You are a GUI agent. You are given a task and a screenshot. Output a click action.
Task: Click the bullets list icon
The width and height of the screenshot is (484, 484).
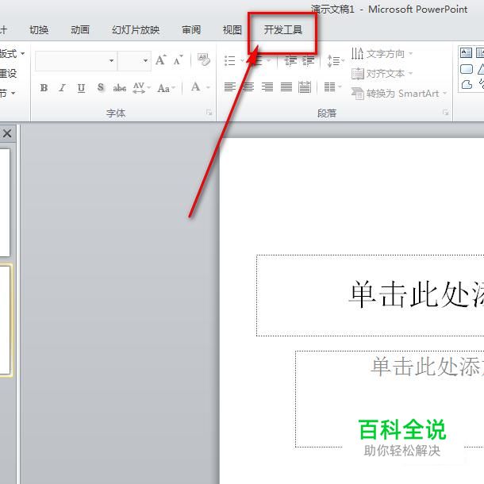click(x=230, y=60)
